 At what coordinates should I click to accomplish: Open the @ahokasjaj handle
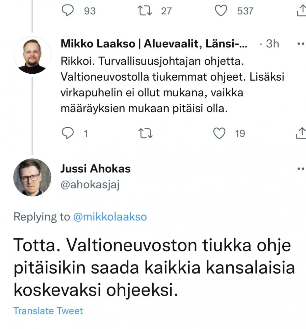pos(90,185)
